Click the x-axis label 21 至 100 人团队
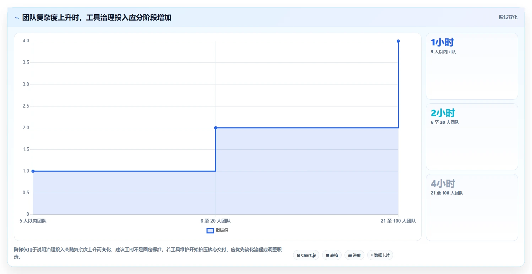Image resolution: width=532 pixels, height=274 pixels. 398,221
